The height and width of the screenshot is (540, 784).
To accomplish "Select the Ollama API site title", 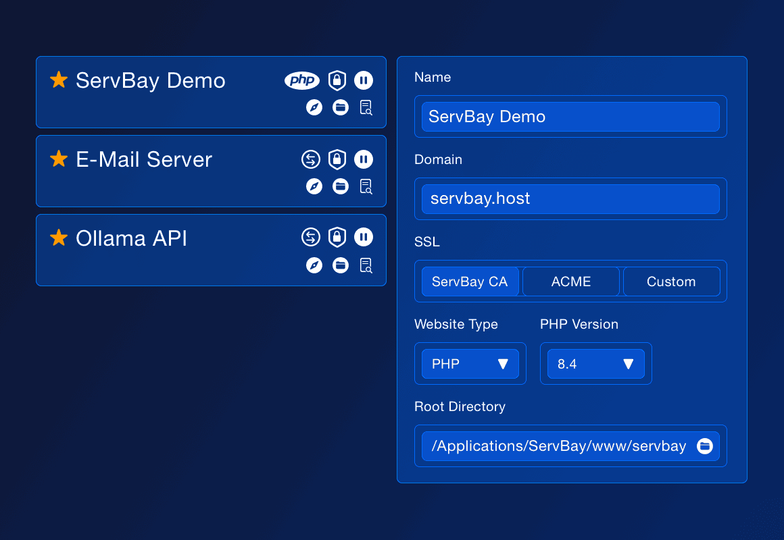I will [x=132, y=239].
